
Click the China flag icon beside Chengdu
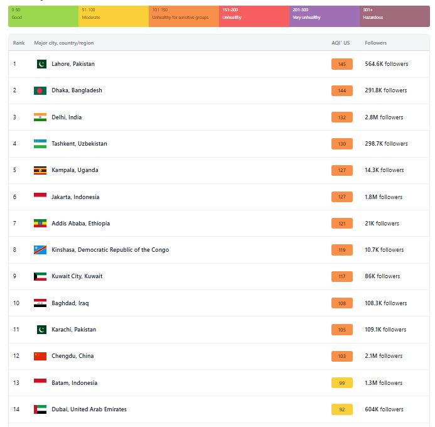tap(40, 356)
